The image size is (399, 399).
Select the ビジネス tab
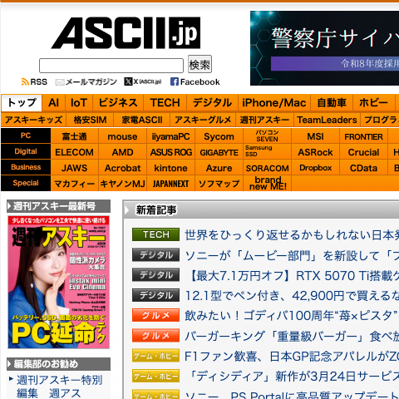[118, 103]
